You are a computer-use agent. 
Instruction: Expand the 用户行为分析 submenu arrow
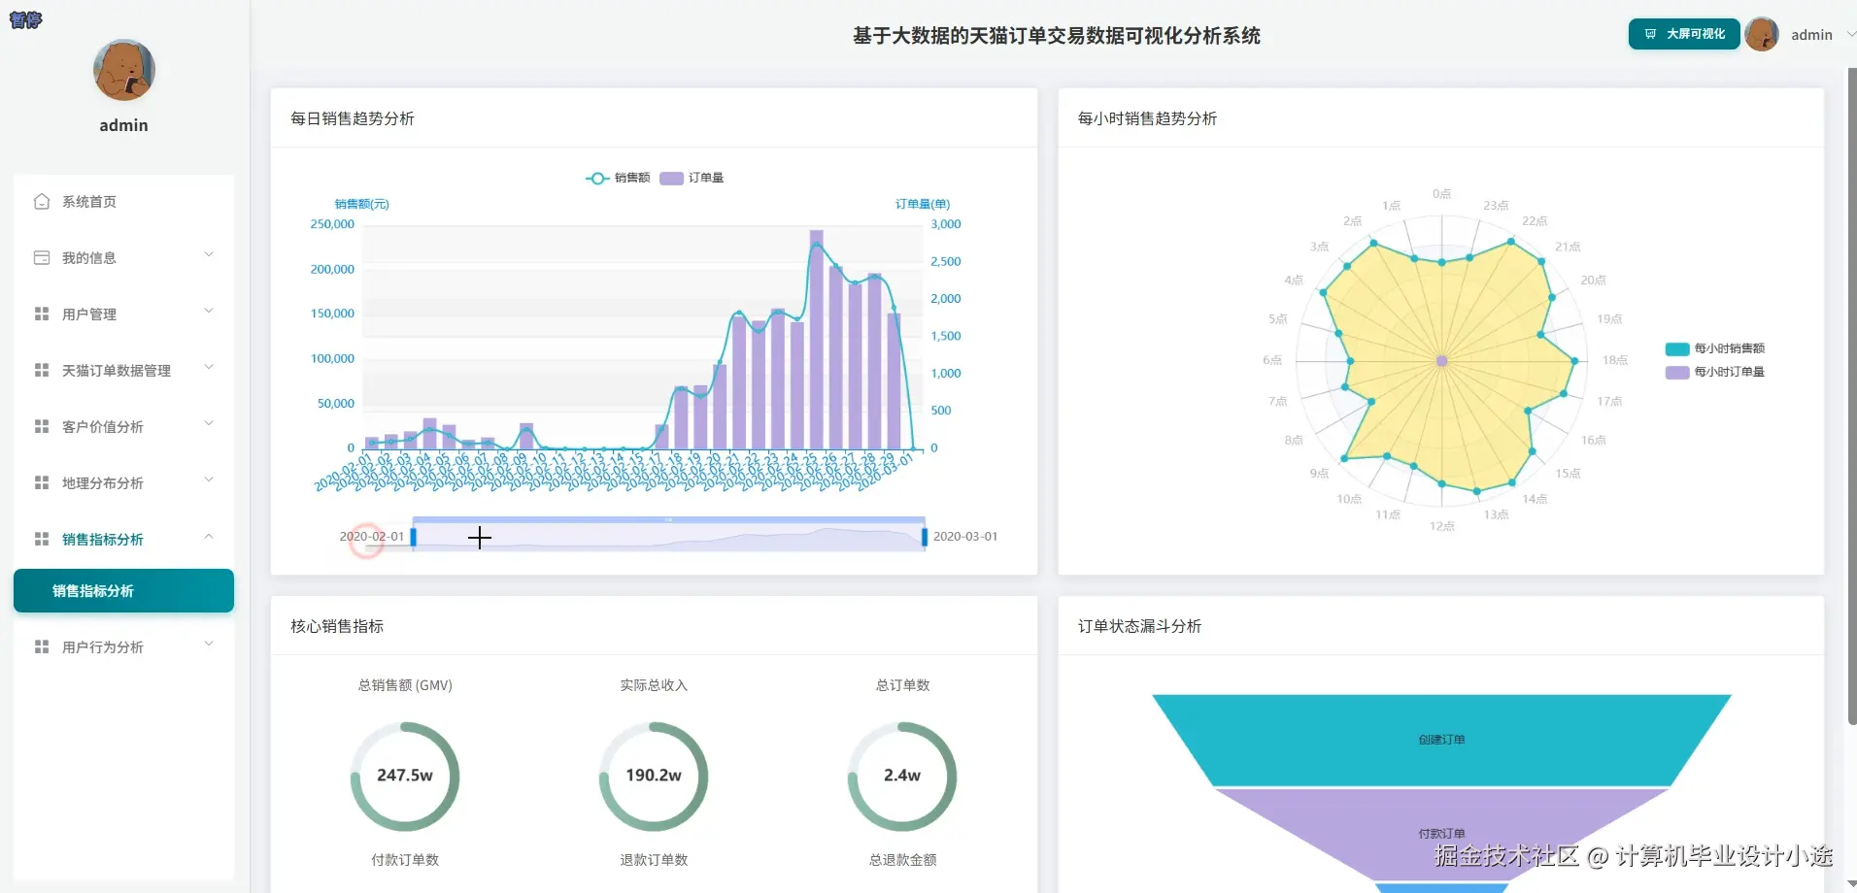(x=209, y=645)
